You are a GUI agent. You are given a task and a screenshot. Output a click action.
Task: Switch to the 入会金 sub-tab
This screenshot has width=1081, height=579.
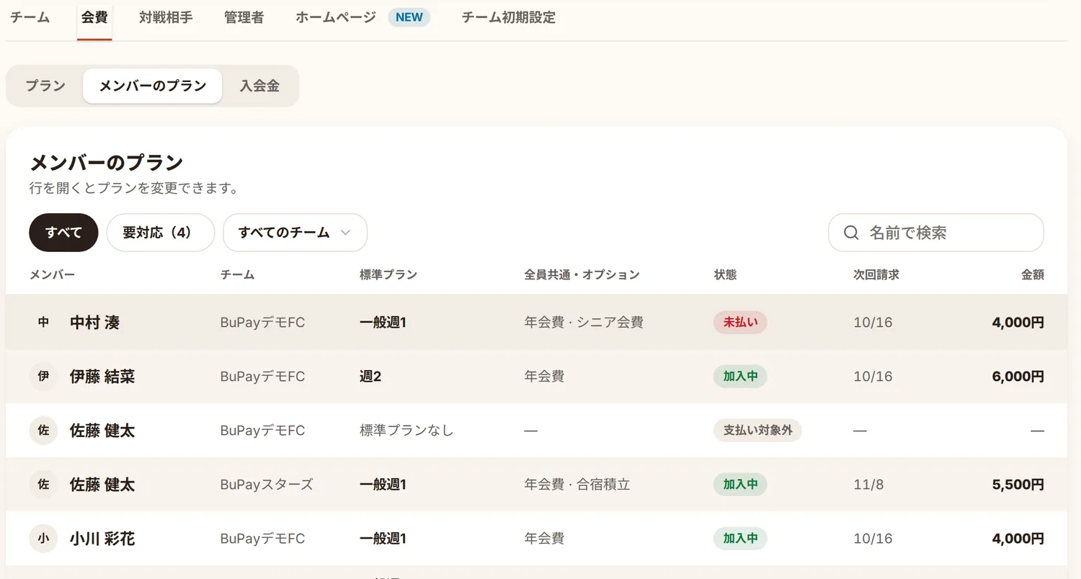[259, 86]
